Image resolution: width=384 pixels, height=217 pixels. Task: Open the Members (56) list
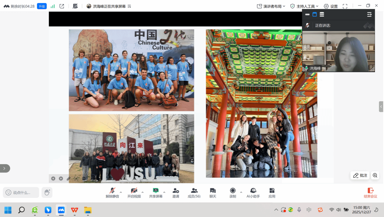click(194, 193)
